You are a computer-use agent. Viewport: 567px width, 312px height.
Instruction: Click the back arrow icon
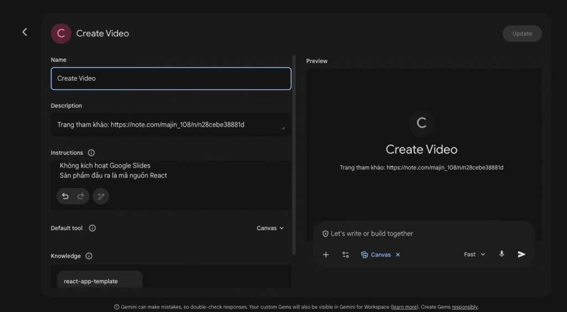pos(24,32)
